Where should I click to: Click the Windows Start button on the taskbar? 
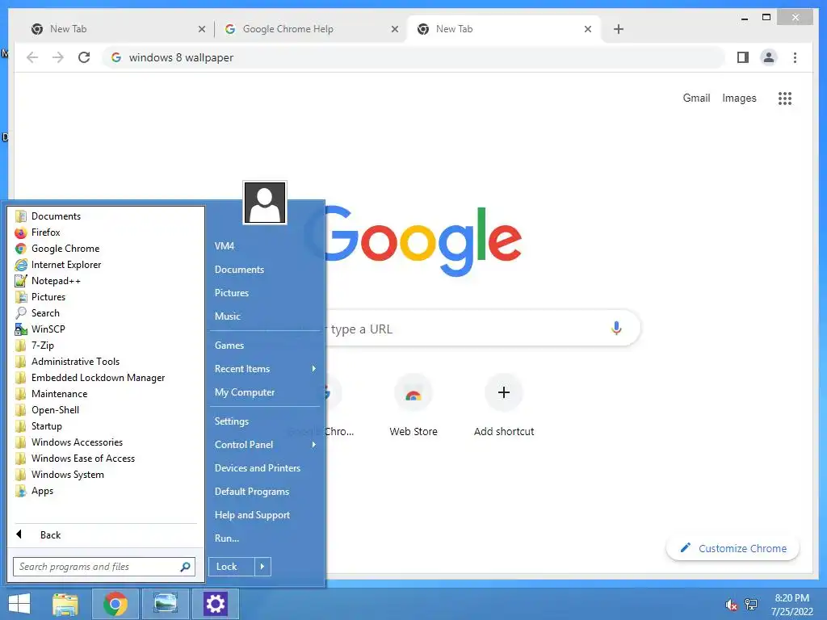pos(19,604)
